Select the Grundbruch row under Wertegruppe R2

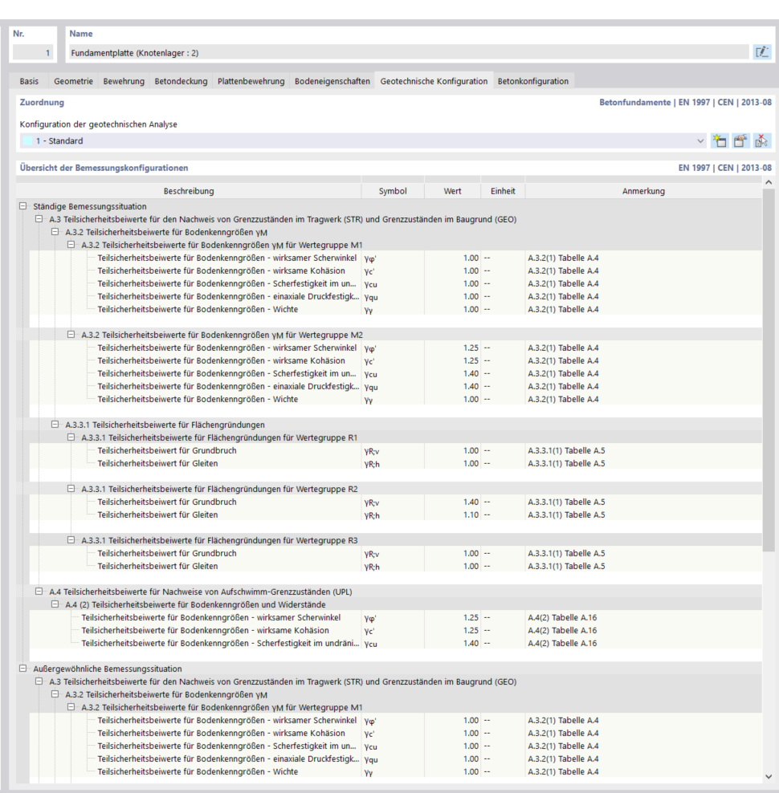click(396, 502)
